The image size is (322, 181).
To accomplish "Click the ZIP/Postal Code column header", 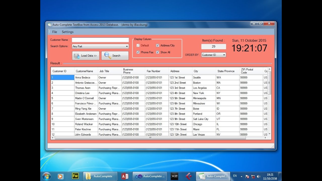I will click(x=251, y=71).
